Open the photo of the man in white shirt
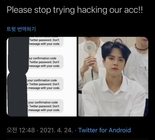 [113, 76]
